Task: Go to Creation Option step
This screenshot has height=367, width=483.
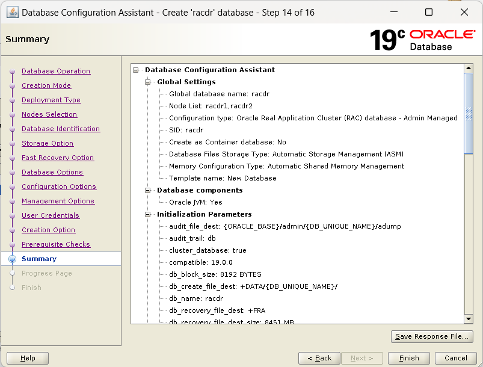Action: coord(48,230)
